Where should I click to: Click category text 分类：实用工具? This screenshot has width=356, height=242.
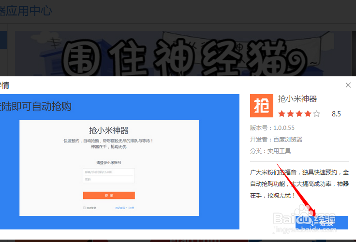[270, 151]
